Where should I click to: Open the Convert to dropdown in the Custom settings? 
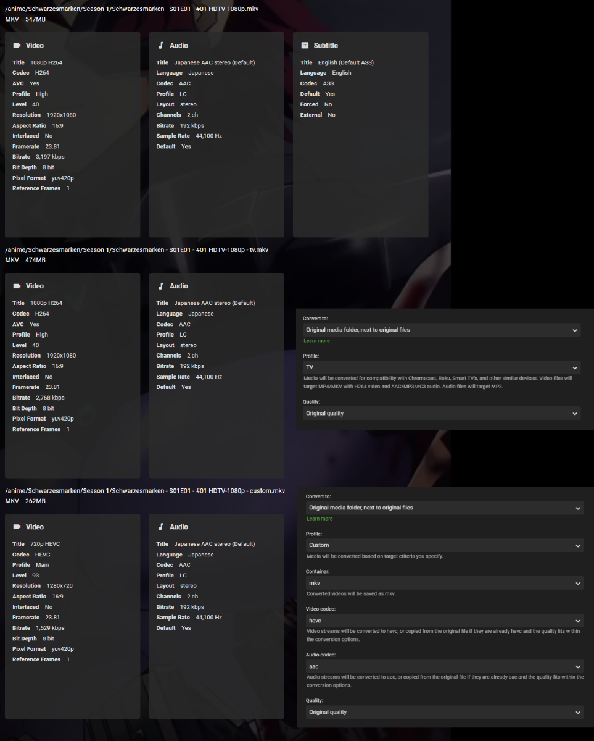(x=444, y=508)
